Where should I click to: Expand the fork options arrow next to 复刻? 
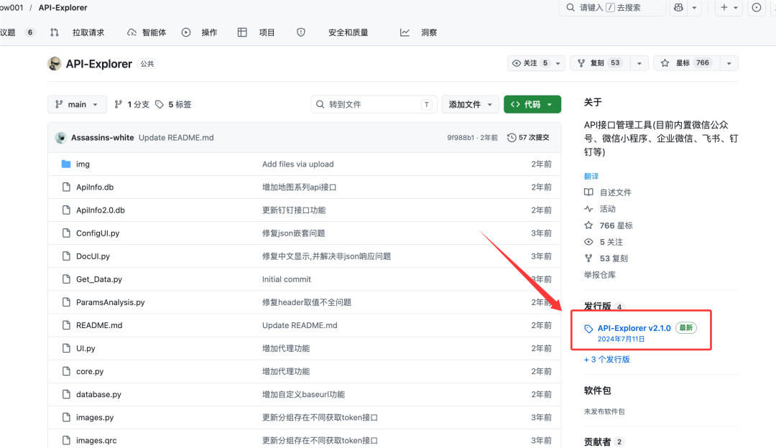point(639,63)
